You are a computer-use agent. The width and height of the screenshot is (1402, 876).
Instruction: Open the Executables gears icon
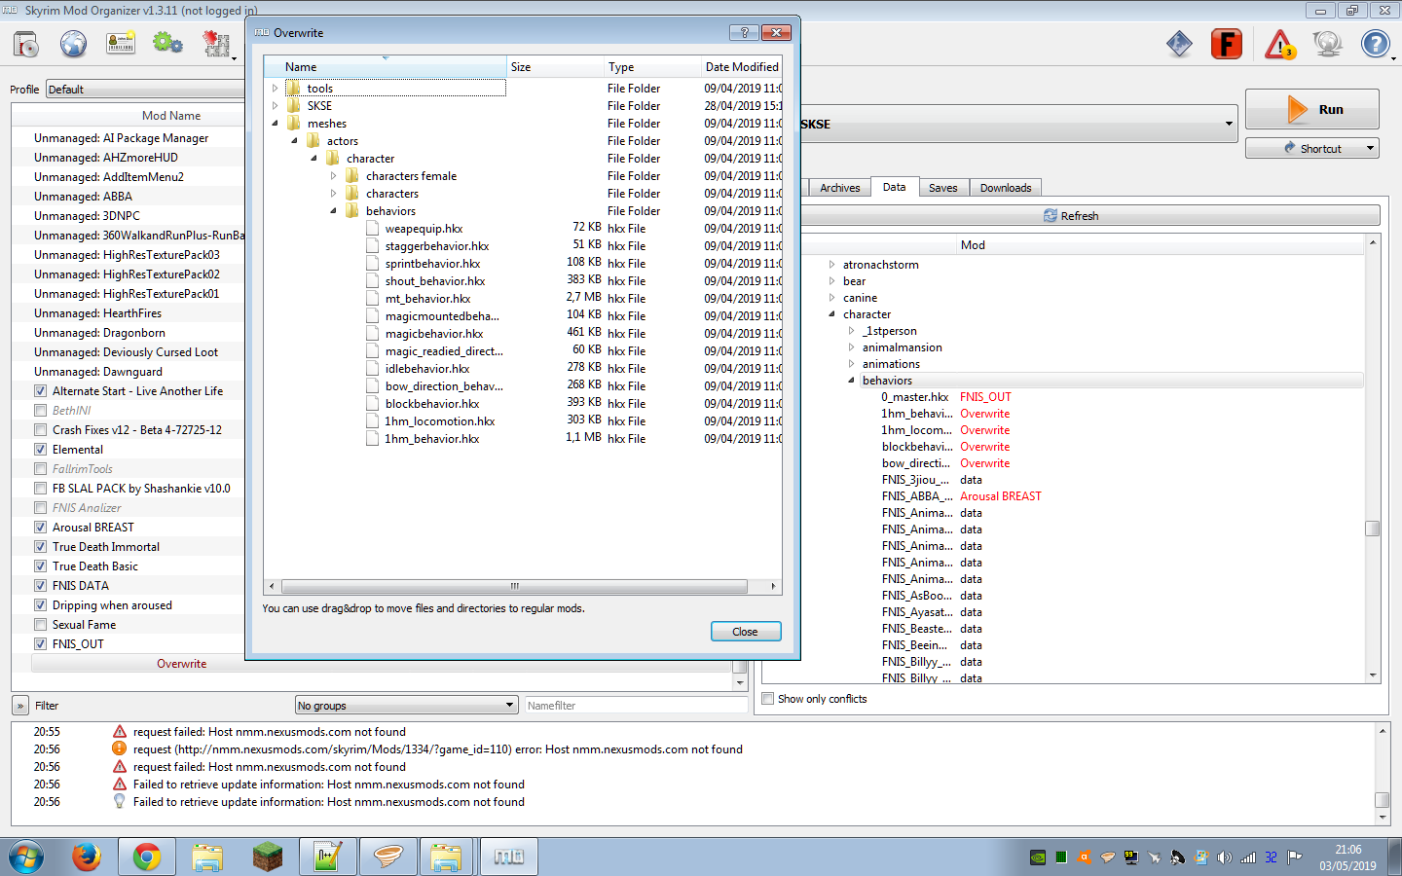tap(167, 44)
